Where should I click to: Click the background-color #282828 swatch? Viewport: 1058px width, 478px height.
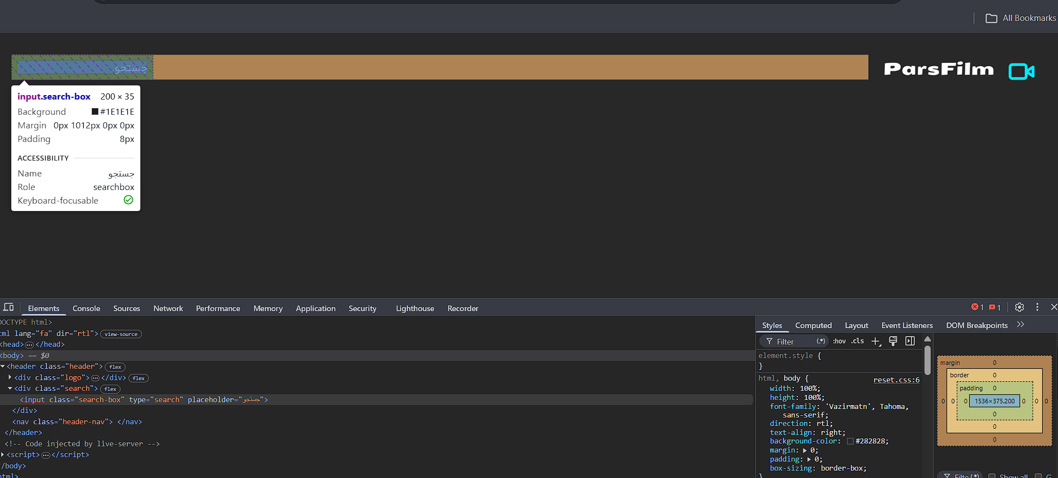click(850, 441)
